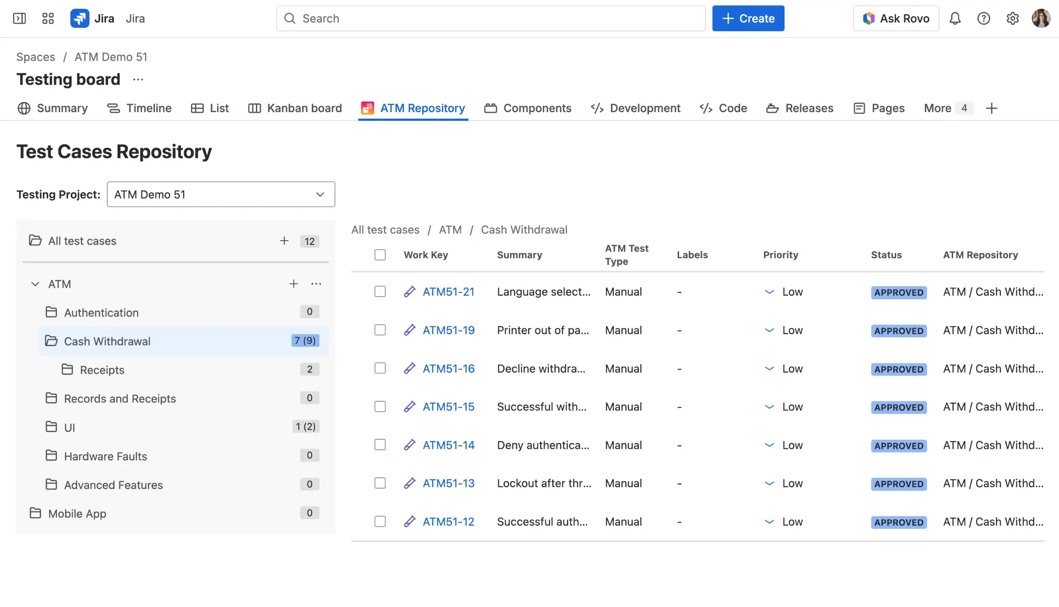Switch to the Kanban board tab
Screen dimensions: 1059x607
click(295, 108)
